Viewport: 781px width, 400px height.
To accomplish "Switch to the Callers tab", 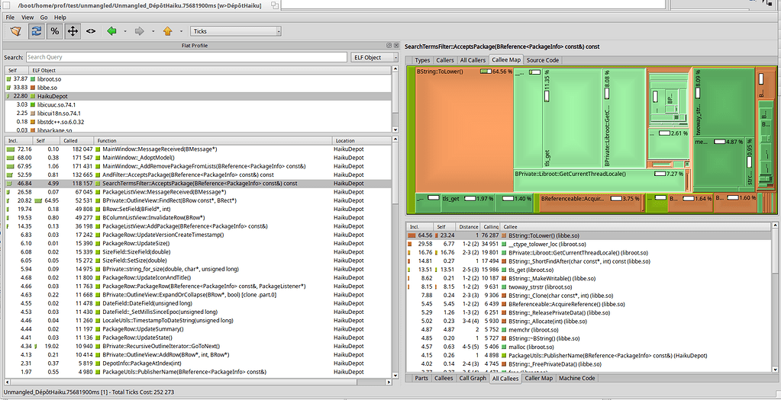I will click(x=445, y=60).
